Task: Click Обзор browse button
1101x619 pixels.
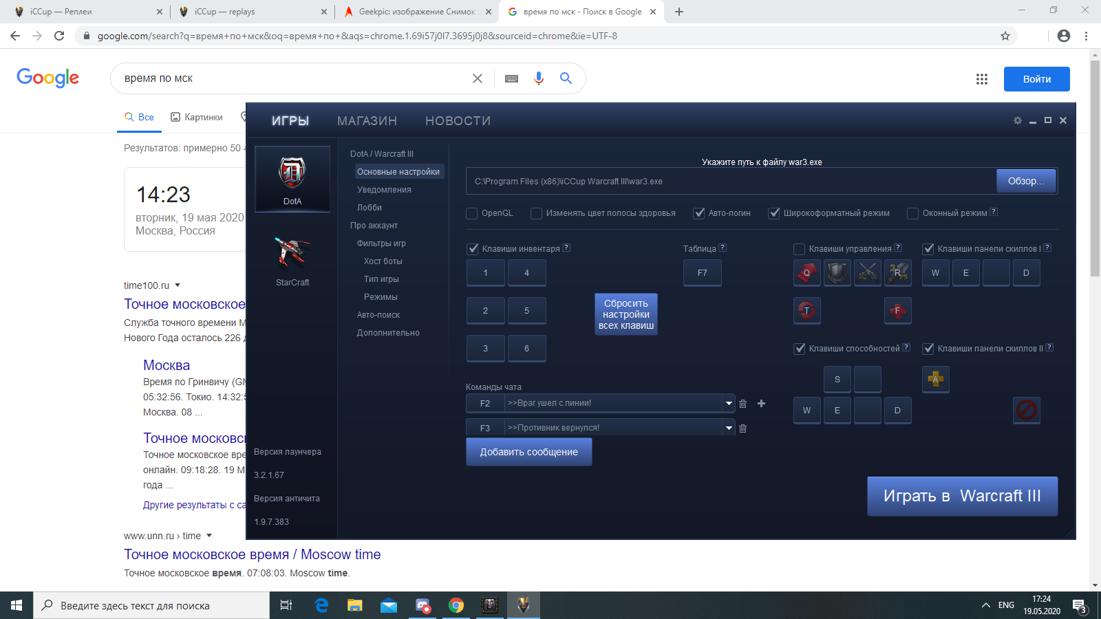Action: click(x=1026, y=181)
